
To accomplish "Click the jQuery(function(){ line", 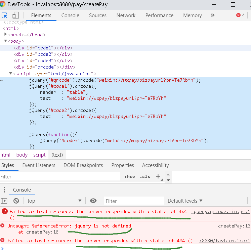I will point(53,134).
